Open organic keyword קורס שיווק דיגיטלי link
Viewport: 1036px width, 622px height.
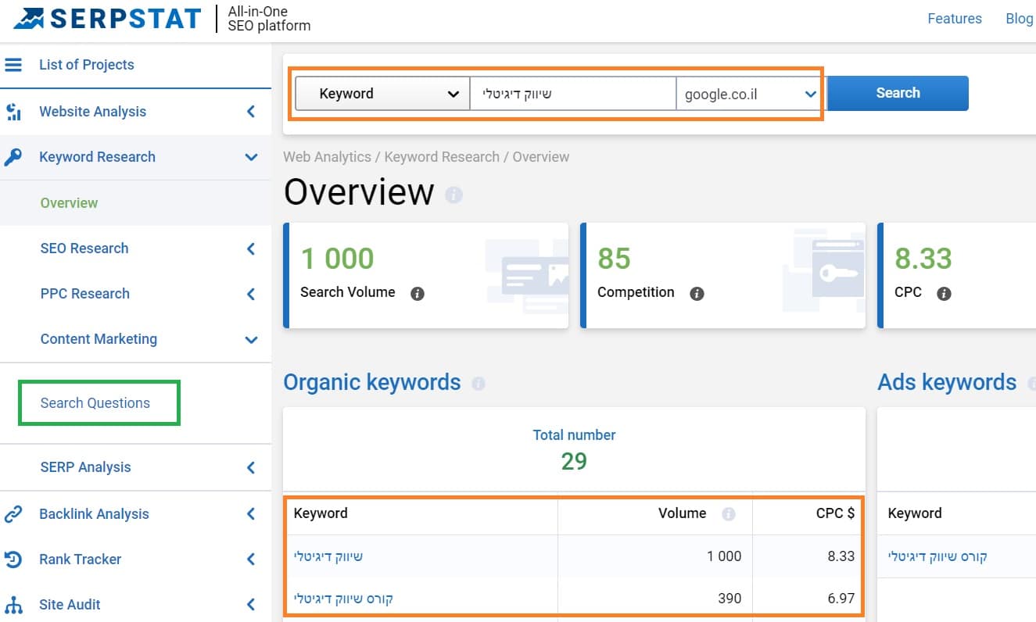pyautogui.click(x=343, y=599)
